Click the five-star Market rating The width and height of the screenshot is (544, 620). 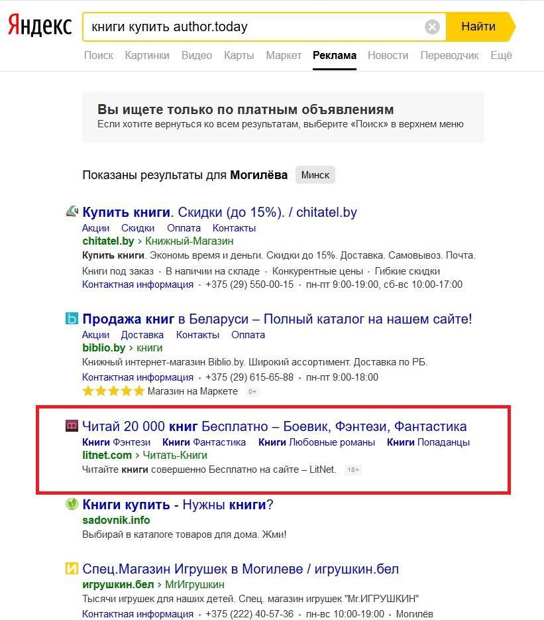point(113,391)
